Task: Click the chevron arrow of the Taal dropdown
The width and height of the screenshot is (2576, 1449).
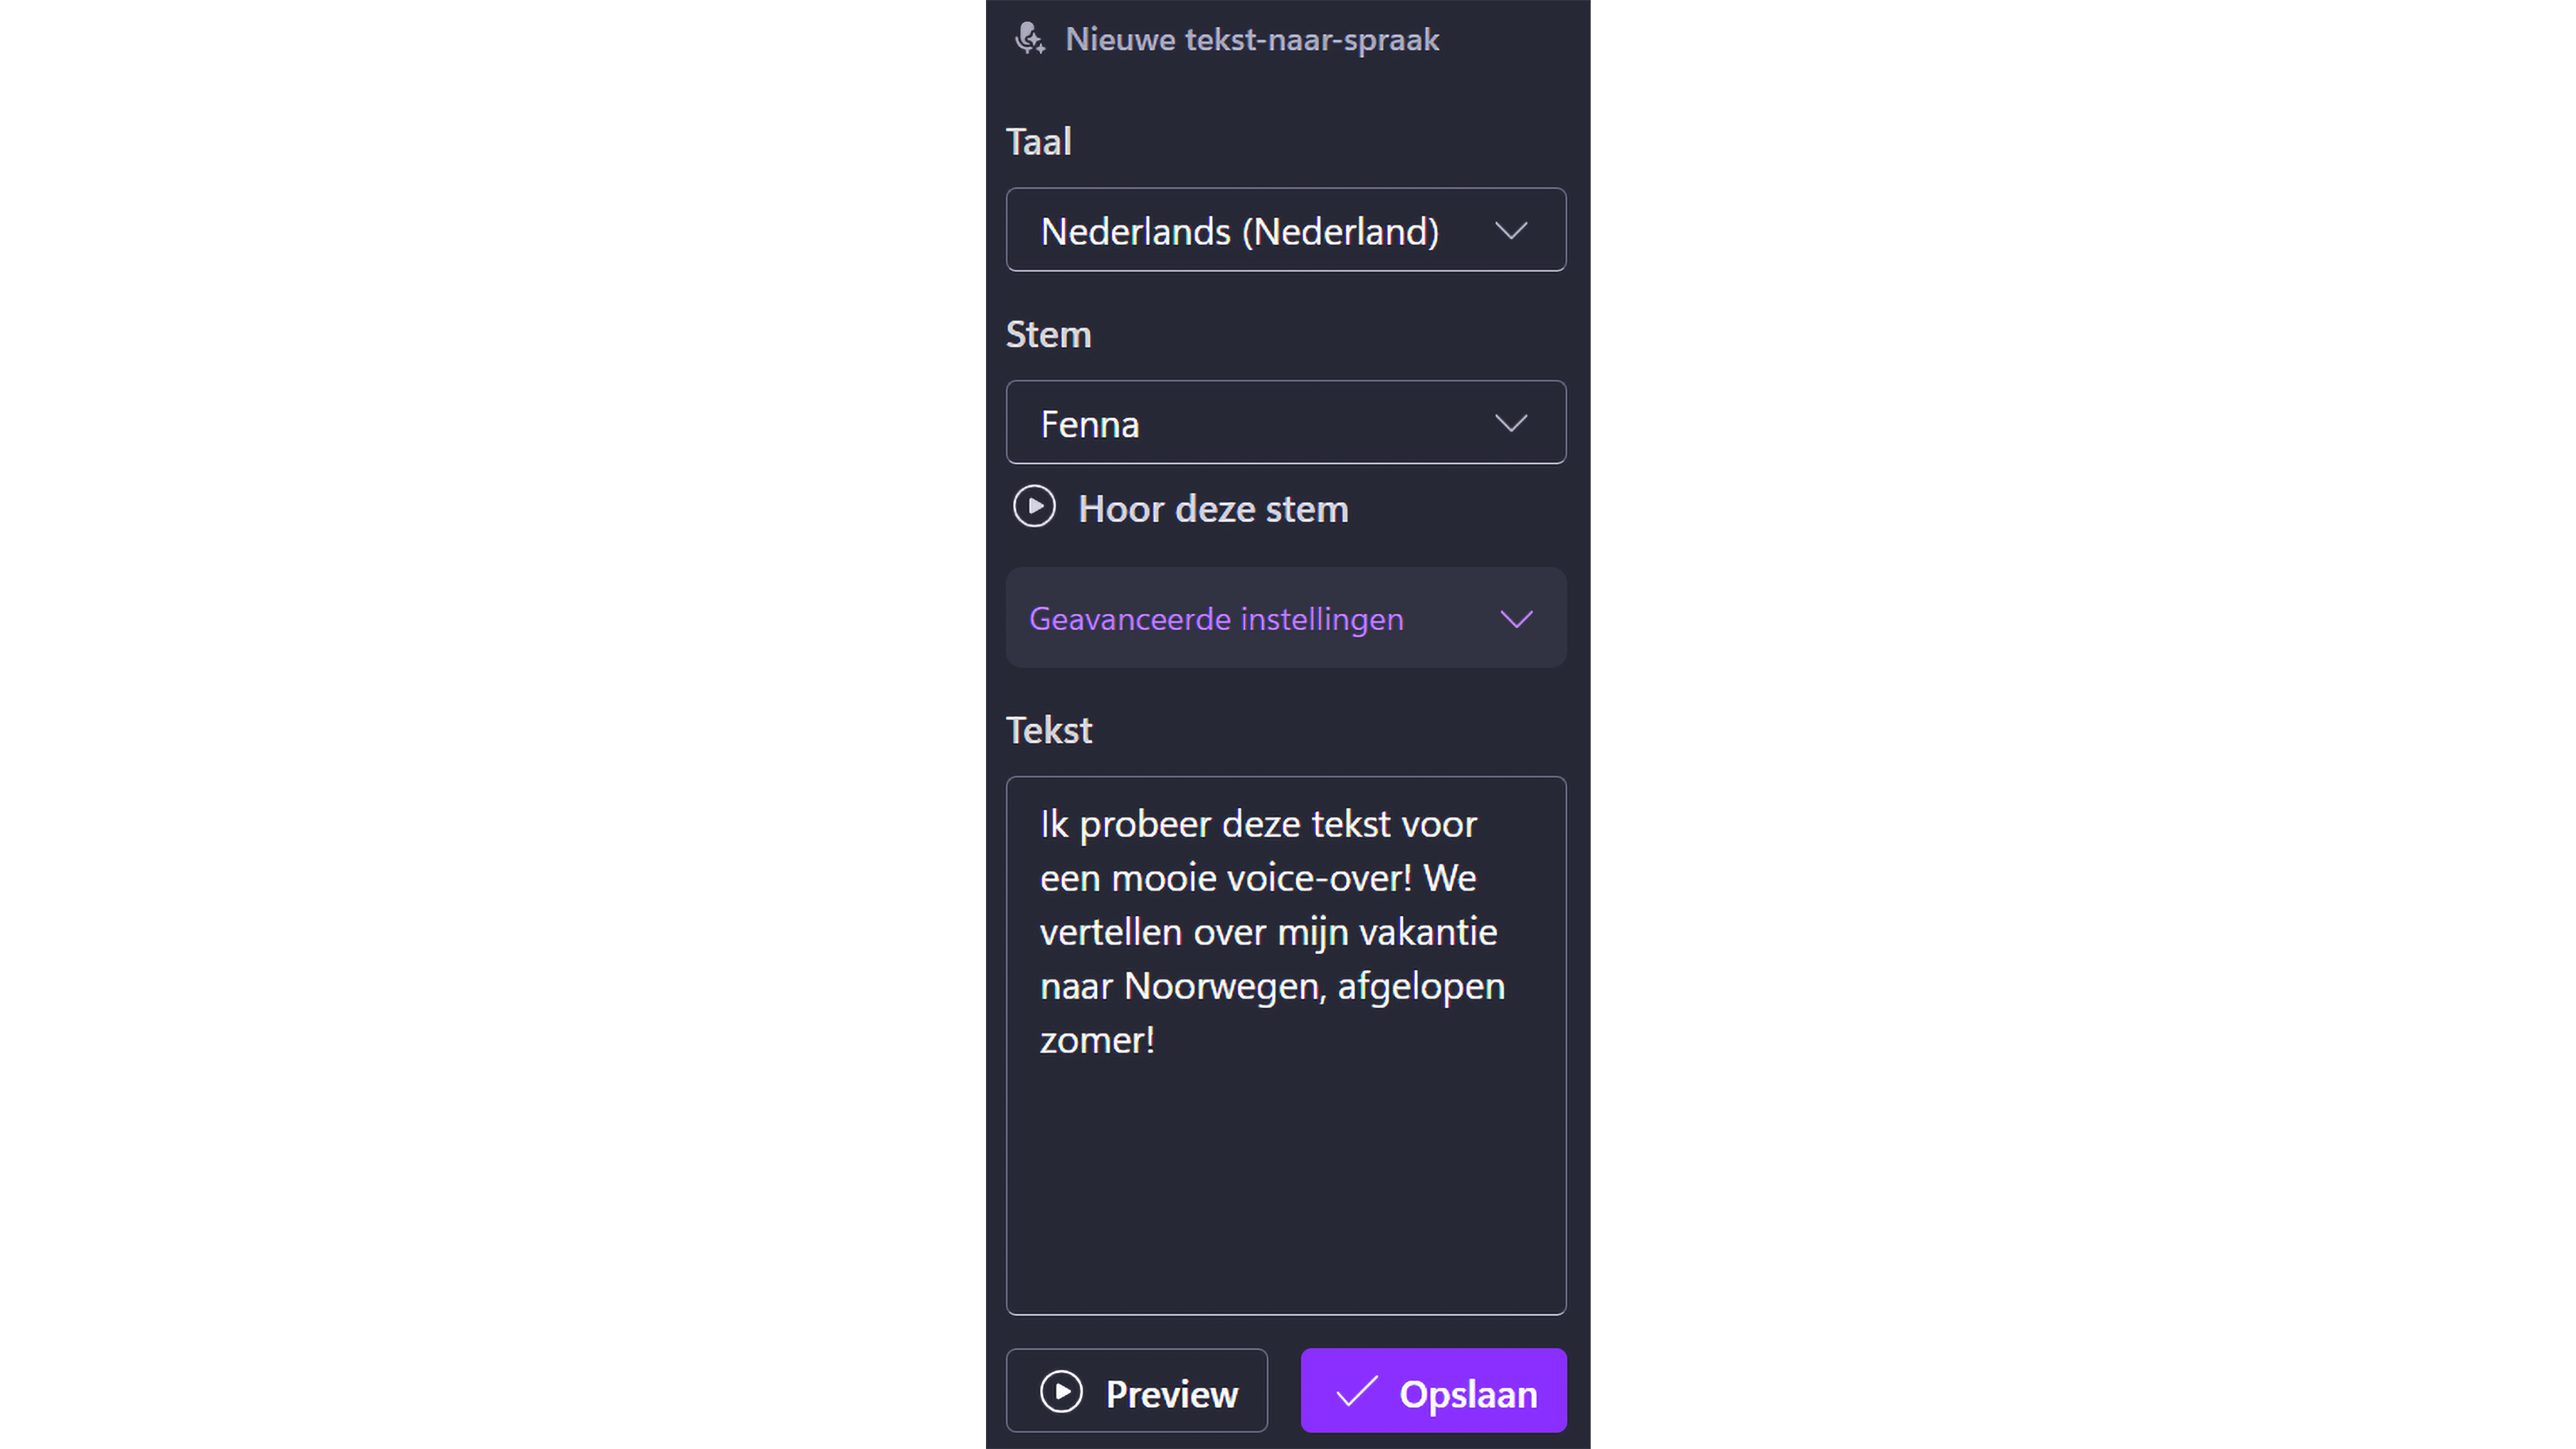Action: click(x=1511, y=231)
